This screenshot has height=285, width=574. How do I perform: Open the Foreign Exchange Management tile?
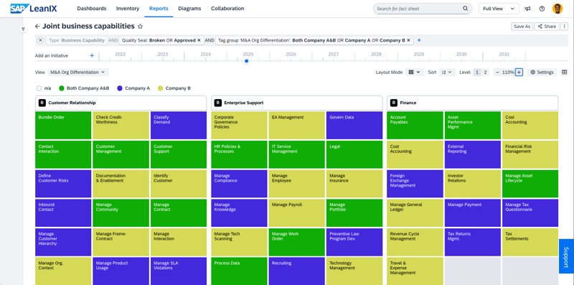[415, 184]
